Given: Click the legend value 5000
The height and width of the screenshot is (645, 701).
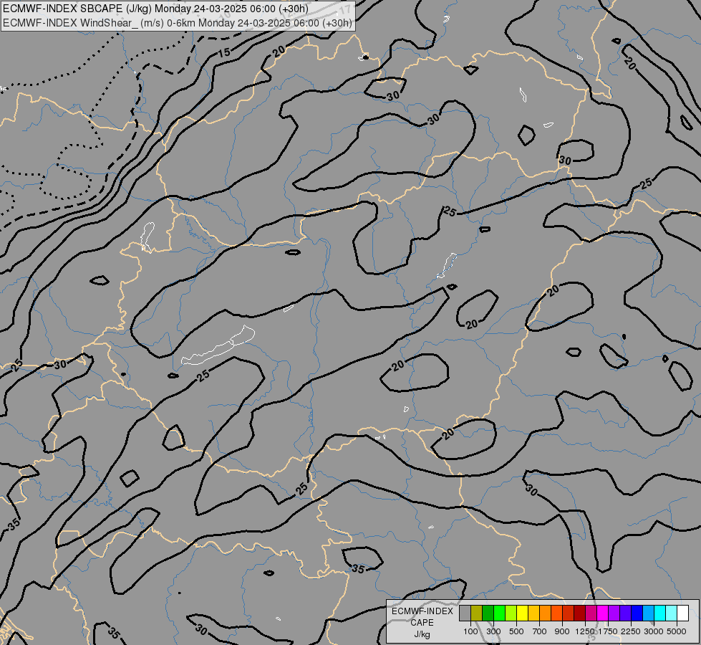Looking at the screenshot, I should tap(677, 631).
